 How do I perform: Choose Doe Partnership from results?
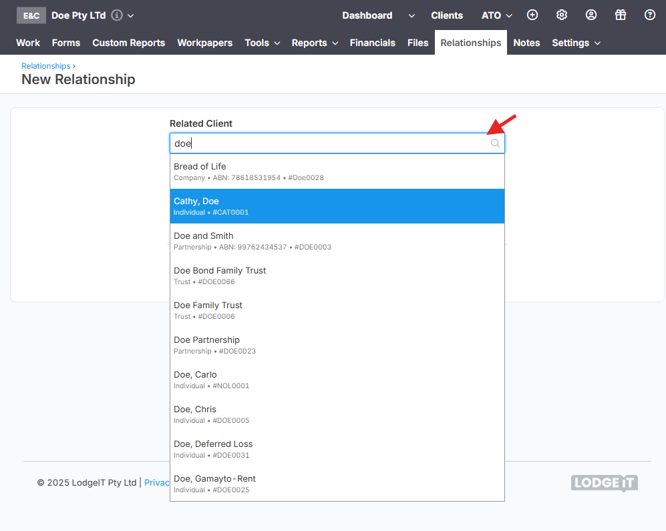pos(337,346)
